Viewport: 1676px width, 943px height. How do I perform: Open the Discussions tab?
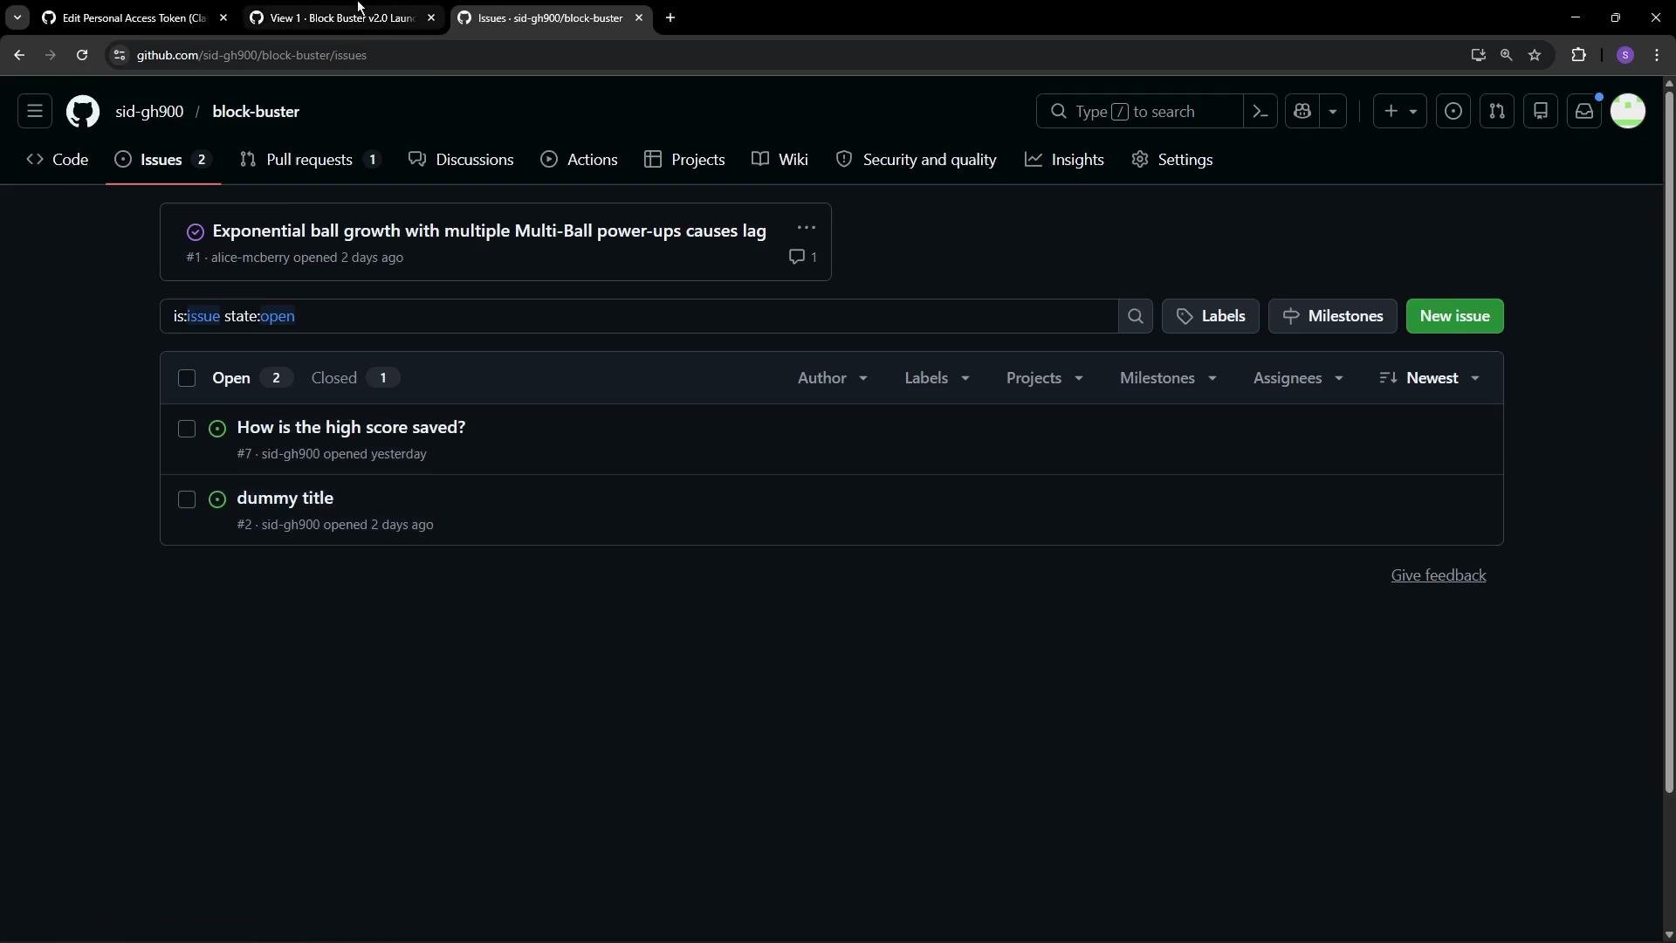(462, 160)
